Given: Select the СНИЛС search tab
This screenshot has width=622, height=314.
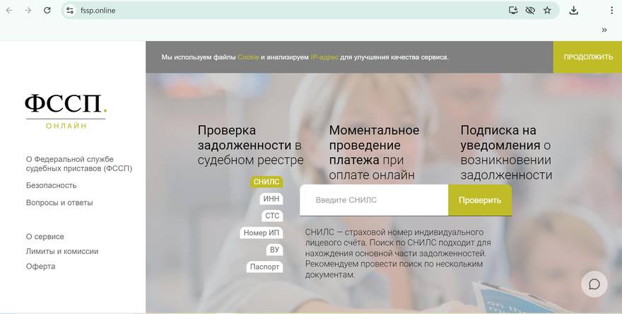Looking at the screenshot, I should [266, 182].
